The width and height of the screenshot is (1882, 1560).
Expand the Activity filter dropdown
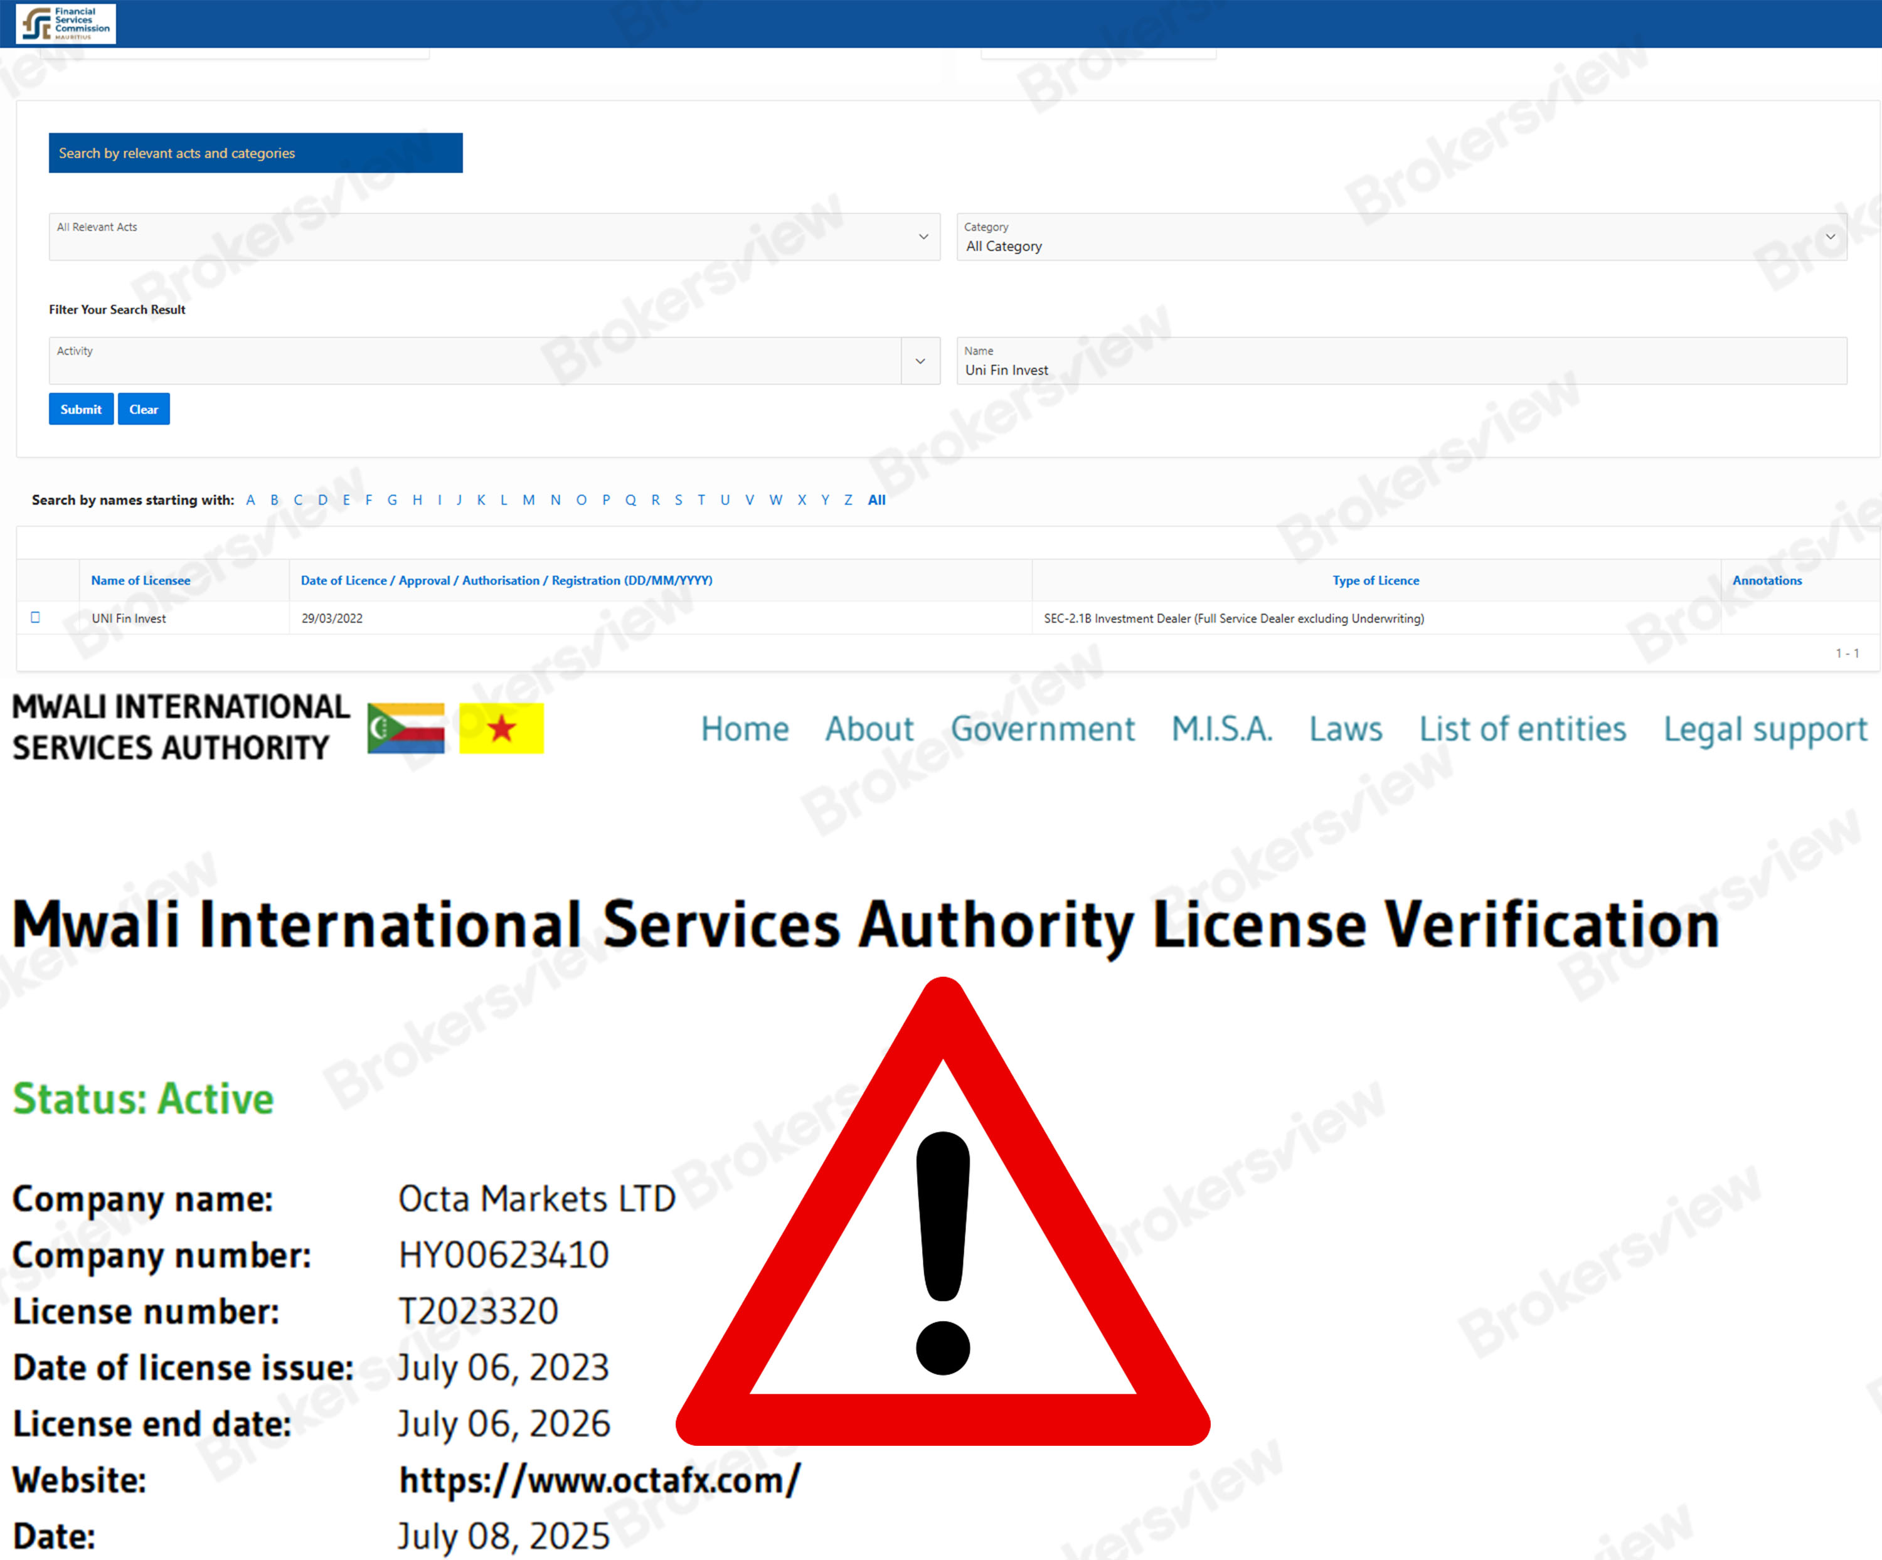[x=920, y=361]
